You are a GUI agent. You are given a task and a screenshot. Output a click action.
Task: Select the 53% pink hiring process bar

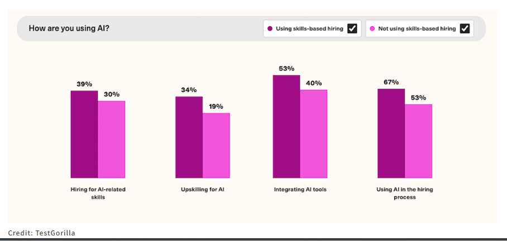point(418,141)
